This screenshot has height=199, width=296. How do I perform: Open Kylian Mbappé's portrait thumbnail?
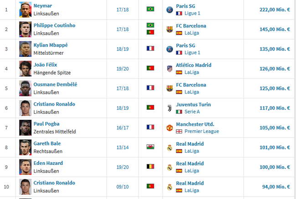click(x=26, y=49)
